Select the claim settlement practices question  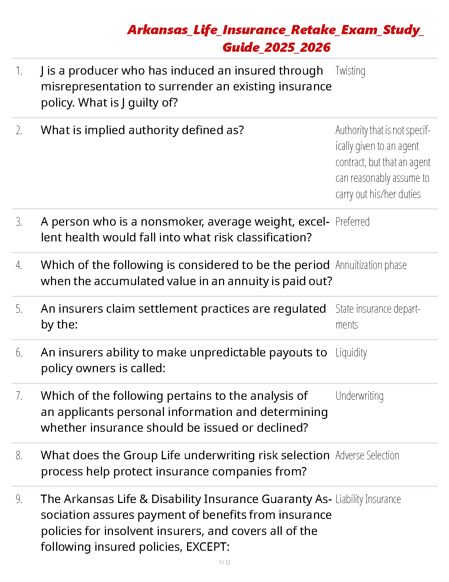(x=183, y=316)
